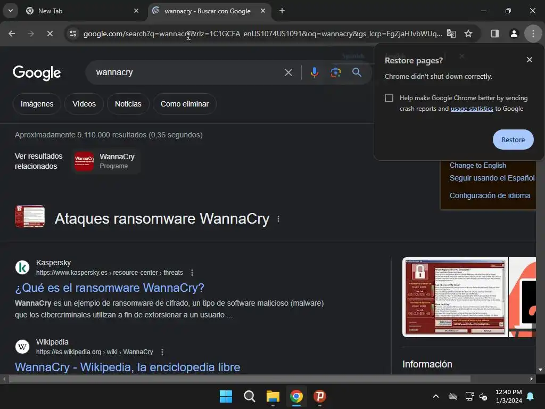Click the translate page icon
Viewport: 545px width, 409px height.
click(451, 34)
